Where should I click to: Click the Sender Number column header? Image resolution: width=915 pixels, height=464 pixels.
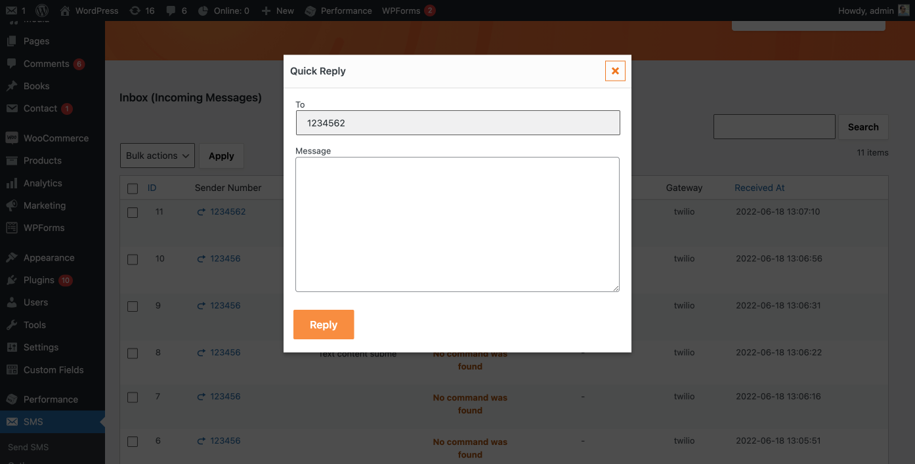(228, 188)
